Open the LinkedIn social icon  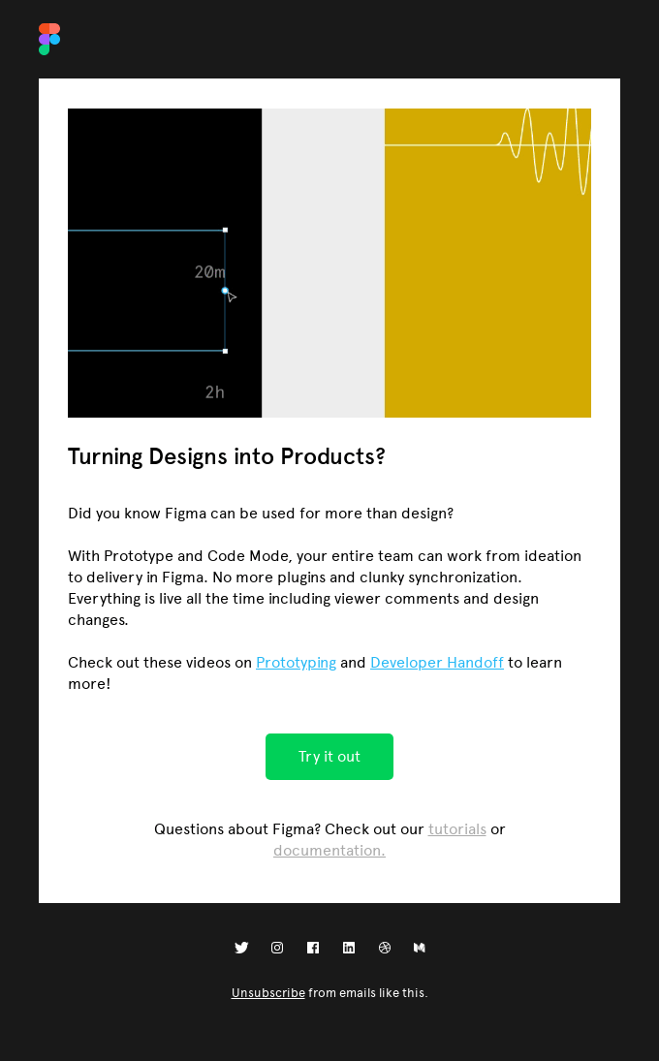(x=349, y=948)
